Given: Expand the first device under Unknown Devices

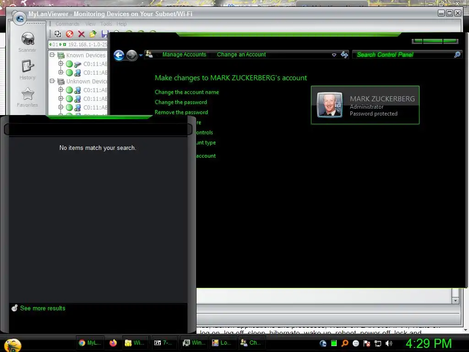Looking at the screenshot, I should (61, 90).
